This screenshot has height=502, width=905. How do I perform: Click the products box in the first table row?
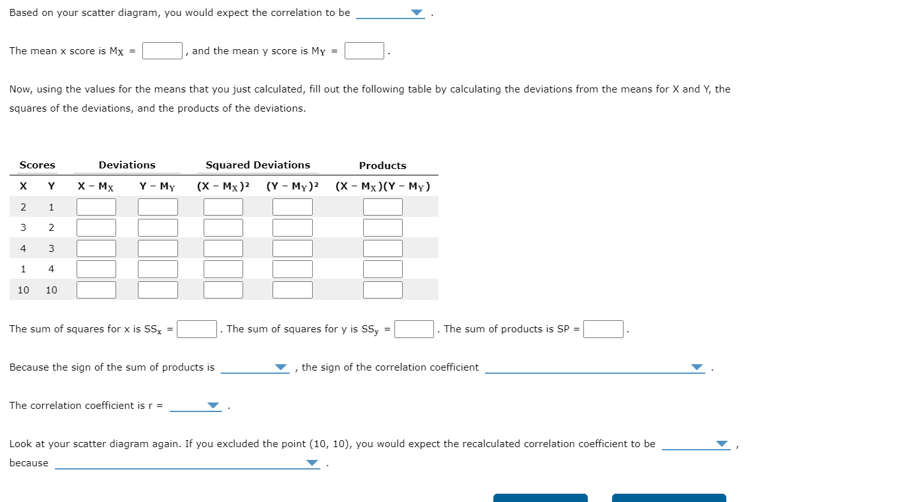click(x=383, y=206)
